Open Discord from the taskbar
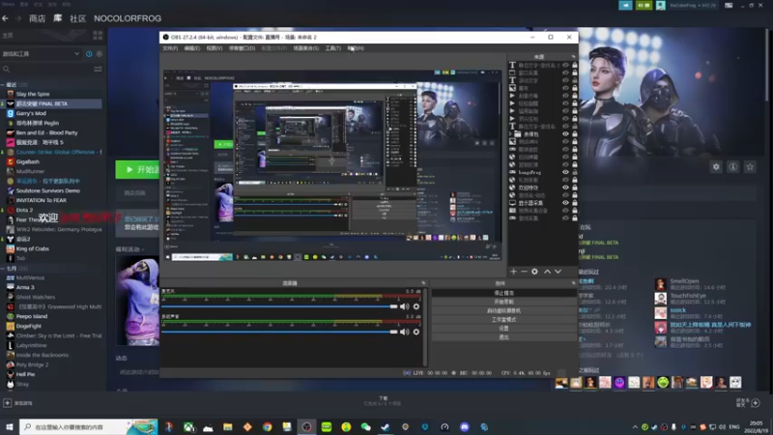Viewport: 773px width, 435px height. 465,427
